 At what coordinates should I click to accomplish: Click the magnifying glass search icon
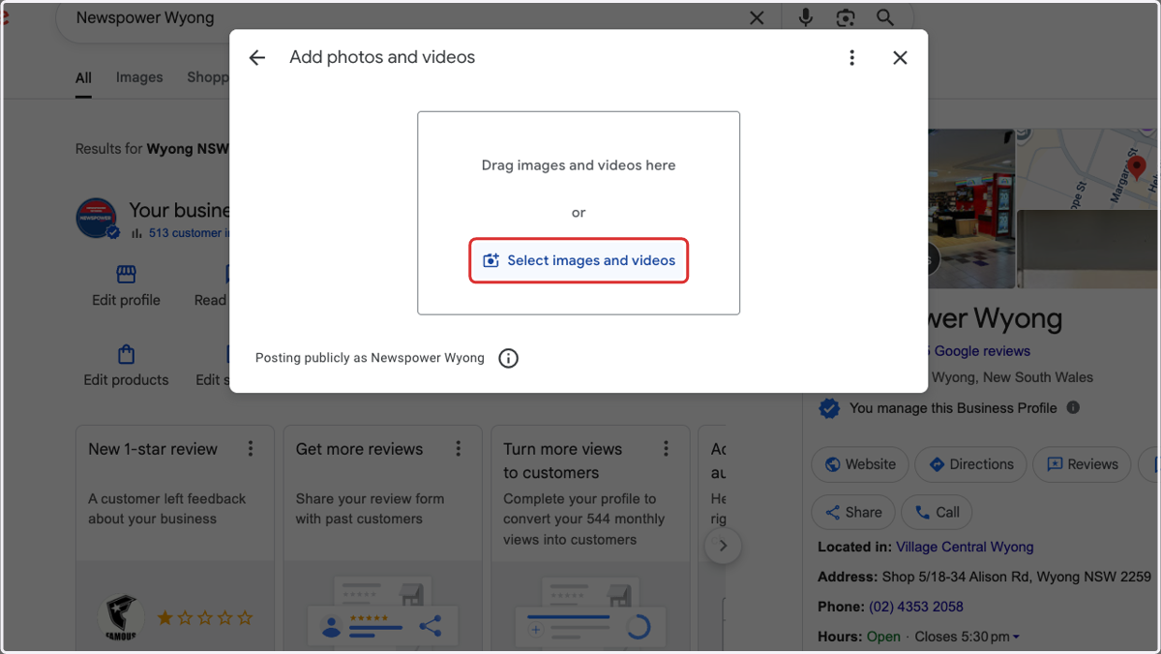(x=885, y=17)
